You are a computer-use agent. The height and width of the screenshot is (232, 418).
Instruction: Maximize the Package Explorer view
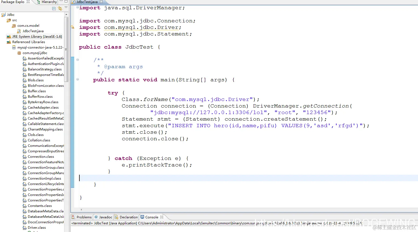(x=66, y=2)
